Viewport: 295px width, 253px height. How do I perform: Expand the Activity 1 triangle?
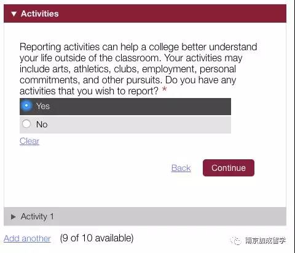click(x=14, y=217)
